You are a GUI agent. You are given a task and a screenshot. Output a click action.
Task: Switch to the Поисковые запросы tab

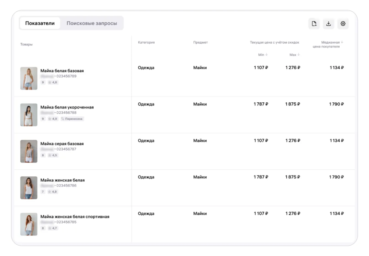92,23
